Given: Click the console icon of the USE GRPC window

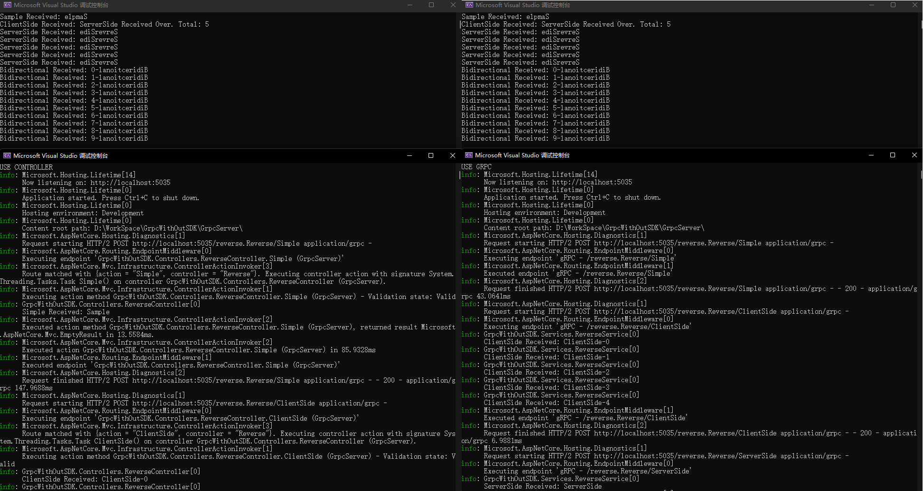Looking at the screenshot, I should (469, 155).
